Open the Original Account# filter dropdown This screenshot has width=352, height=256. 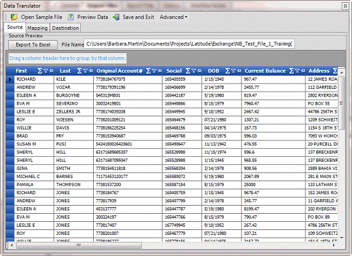154,71
